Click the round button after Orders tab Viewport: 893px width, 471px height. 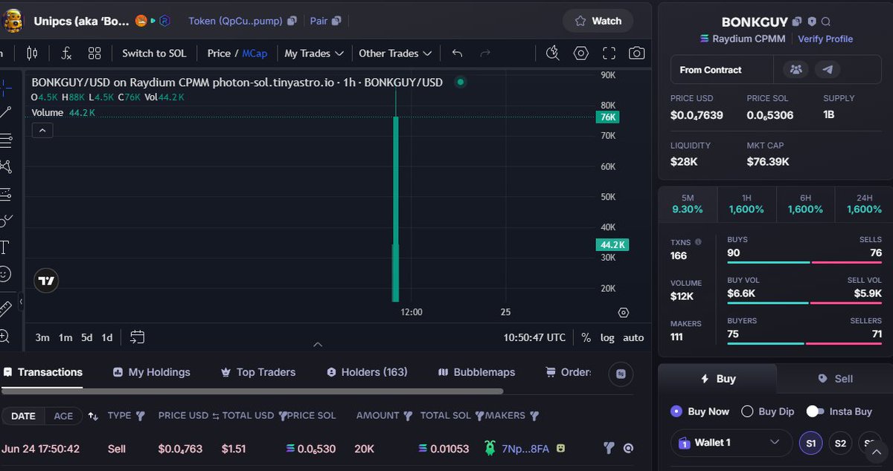click(621, 374)
